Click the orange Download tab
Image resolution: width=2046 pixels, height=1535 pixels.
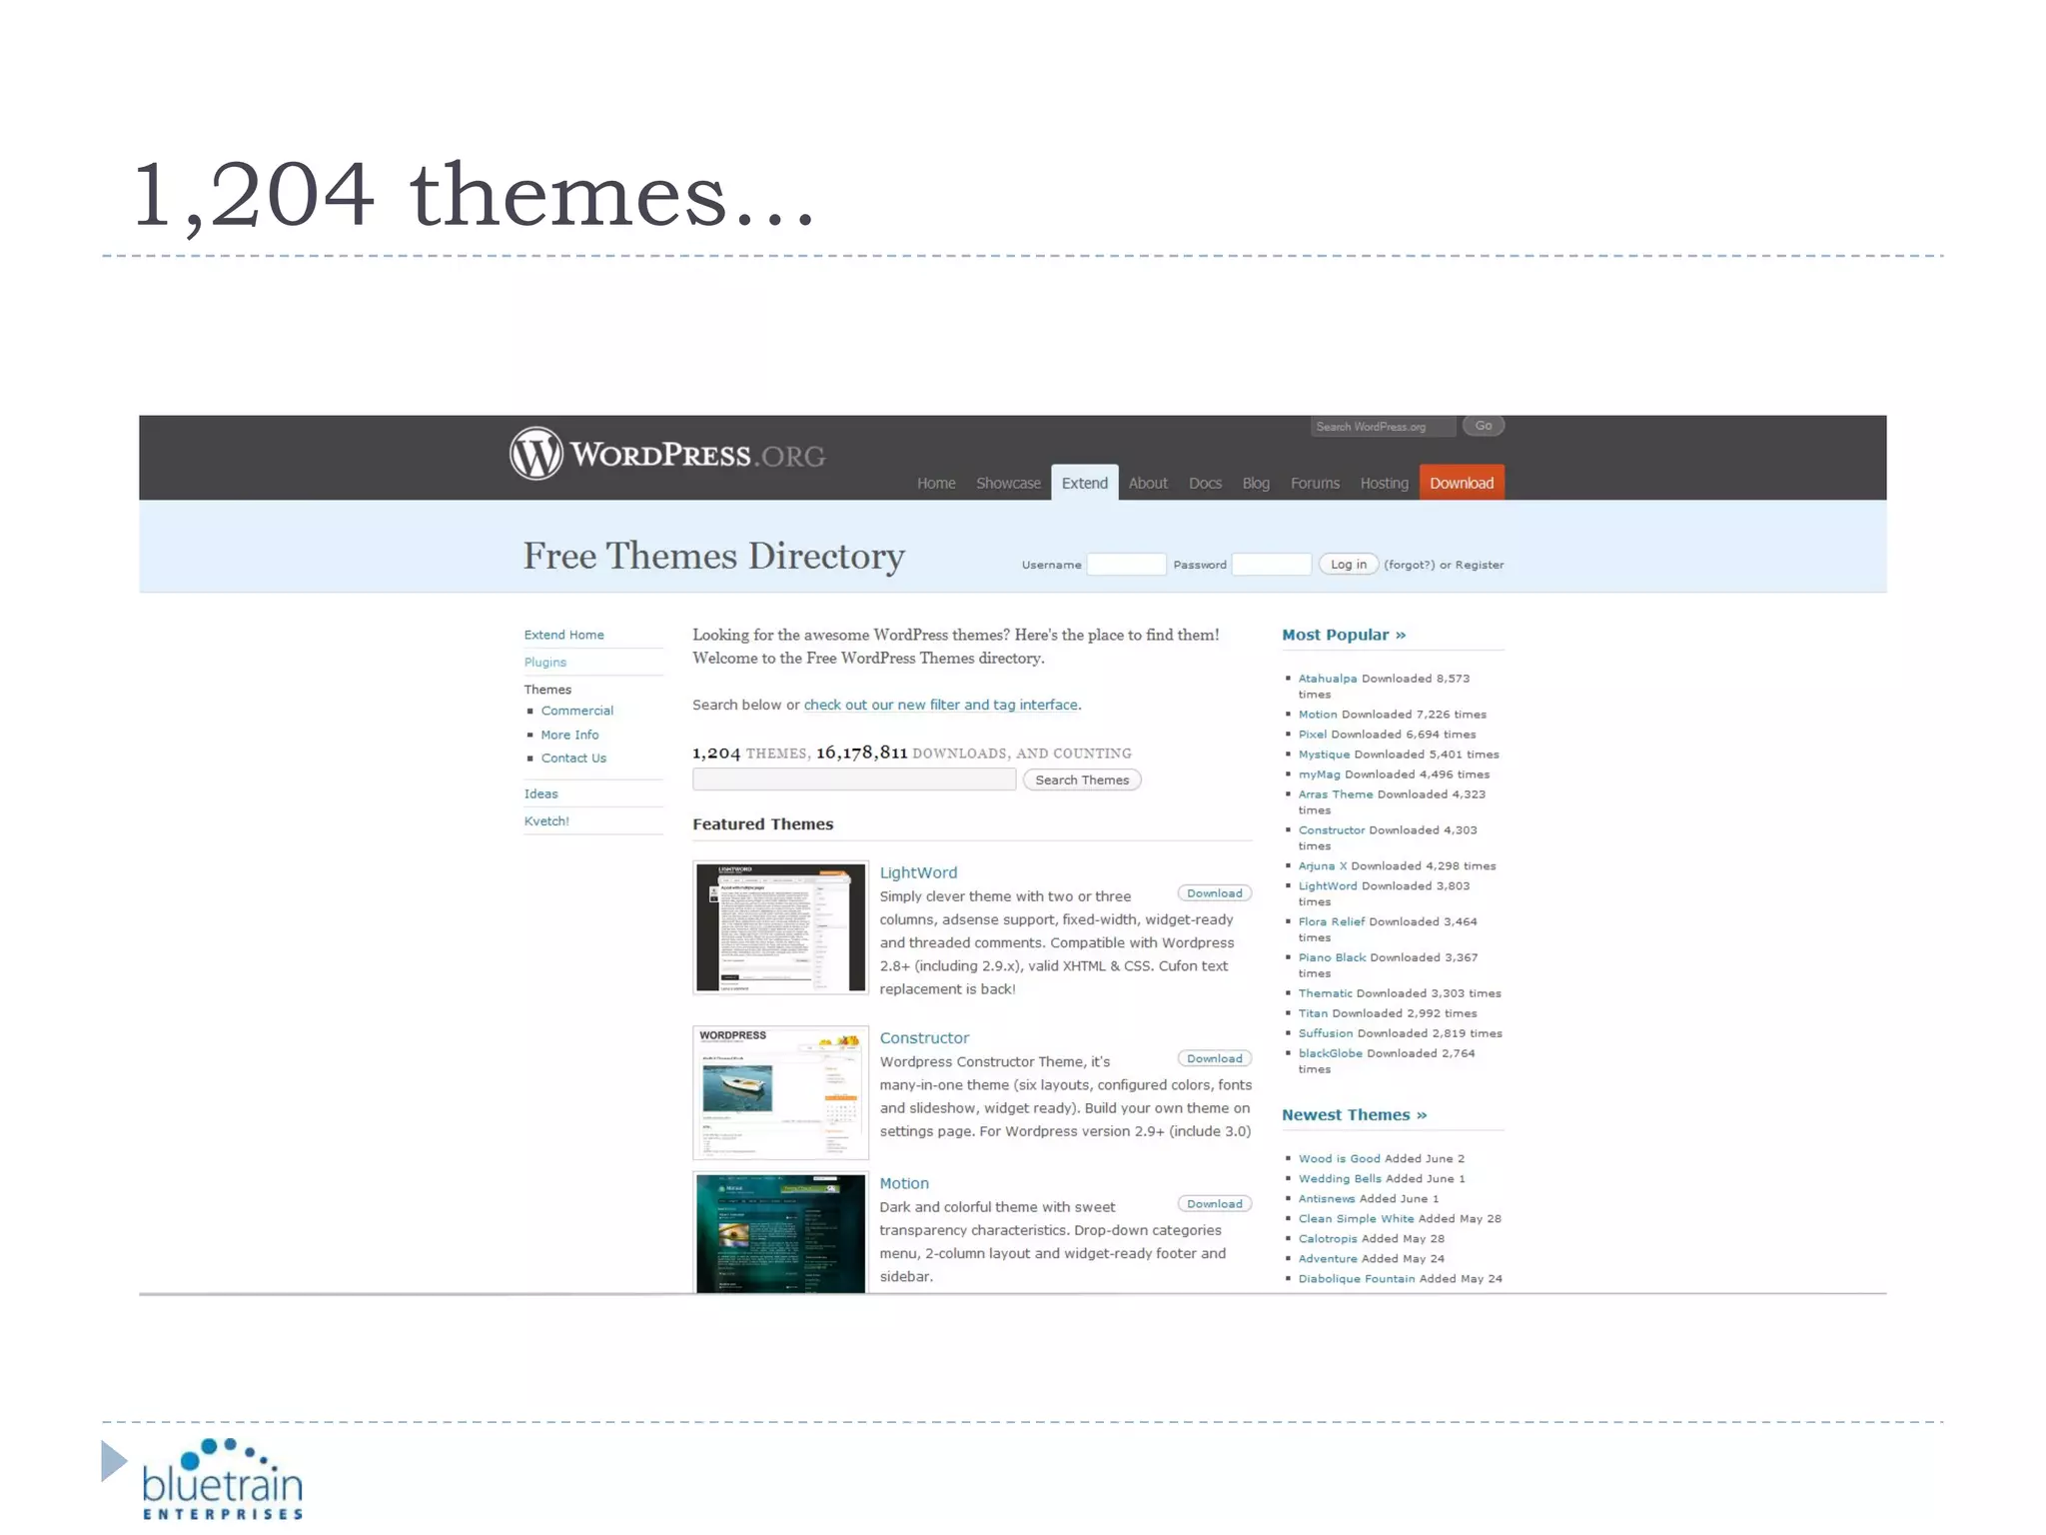click(1462, 483)
